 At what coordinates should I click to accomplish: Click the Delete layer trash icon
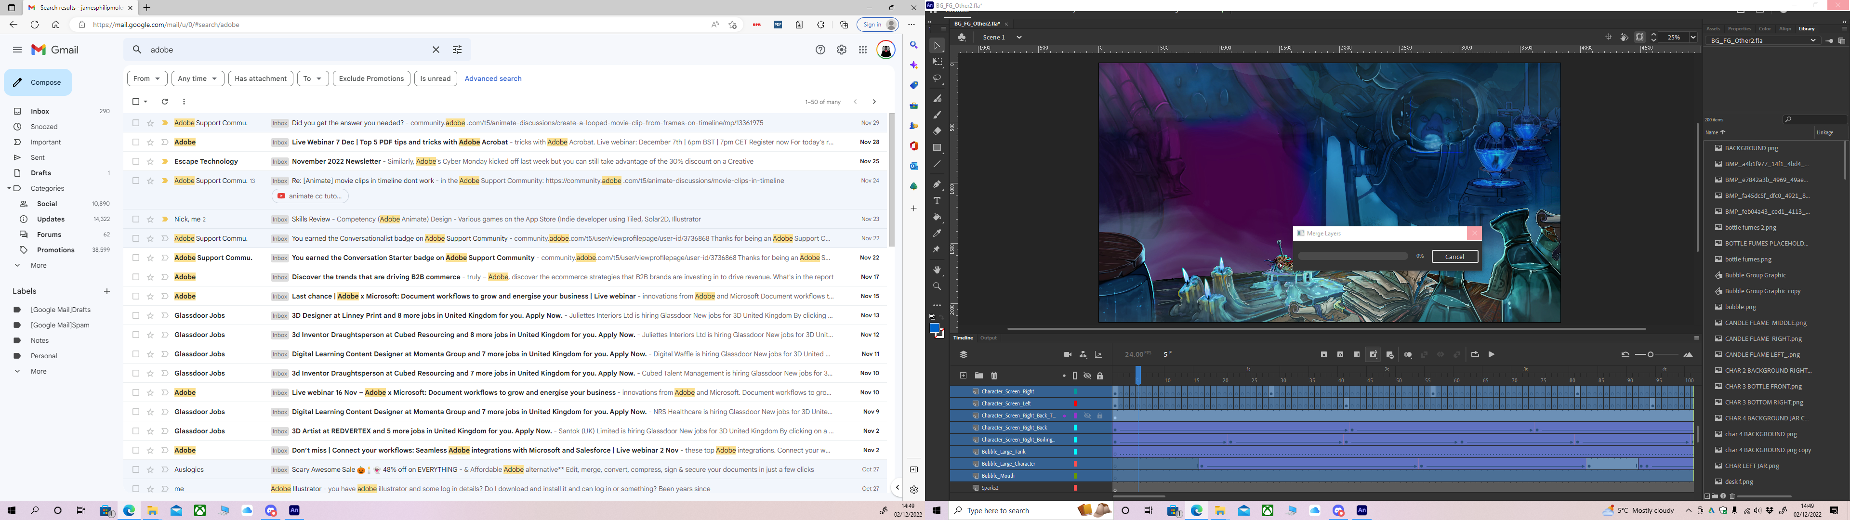click(995, 376)
